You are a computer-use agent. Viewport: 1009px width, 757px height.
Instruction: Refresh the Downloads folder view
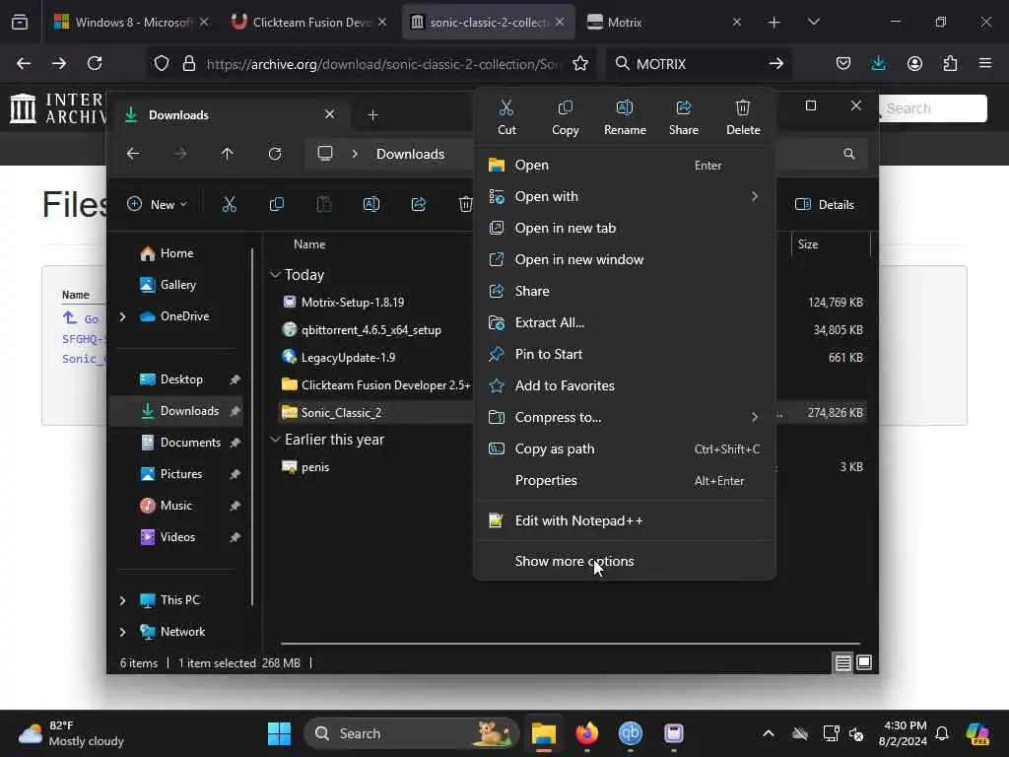[275, 154]
